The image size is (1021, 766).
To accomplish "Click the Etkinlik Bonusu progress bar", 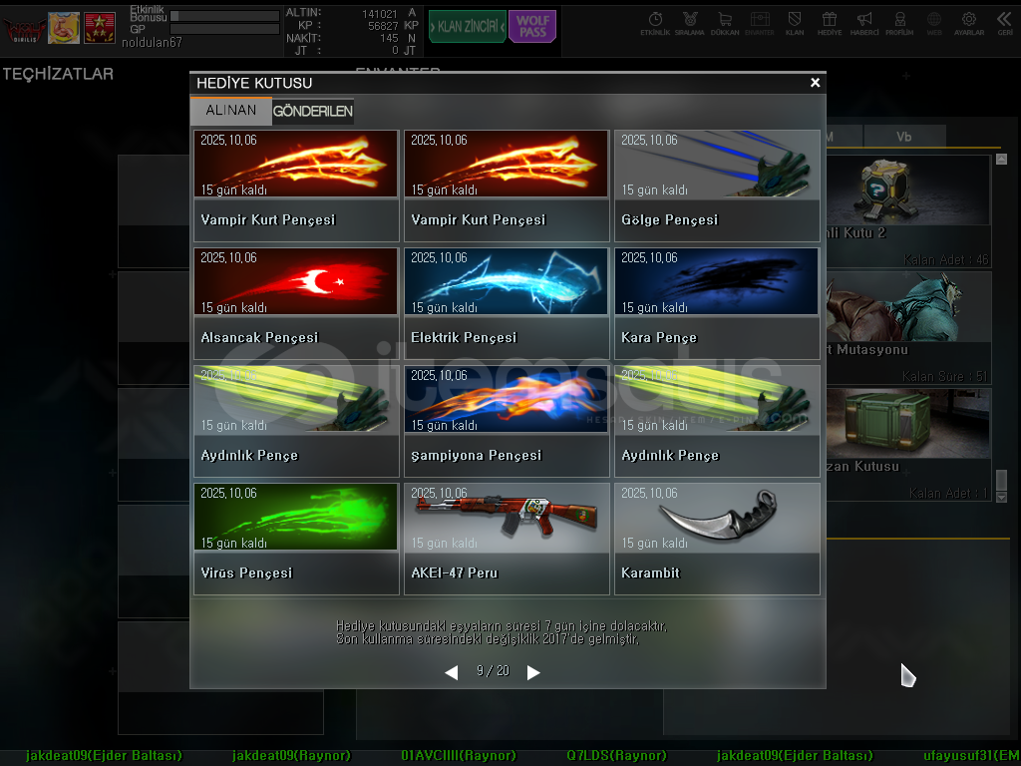I will tap(224, 16).
